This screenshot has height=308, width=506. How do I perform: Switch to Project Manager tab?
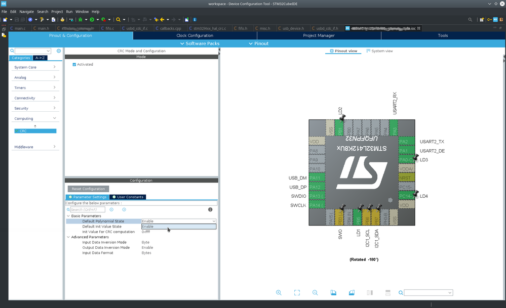click(319, 35)
